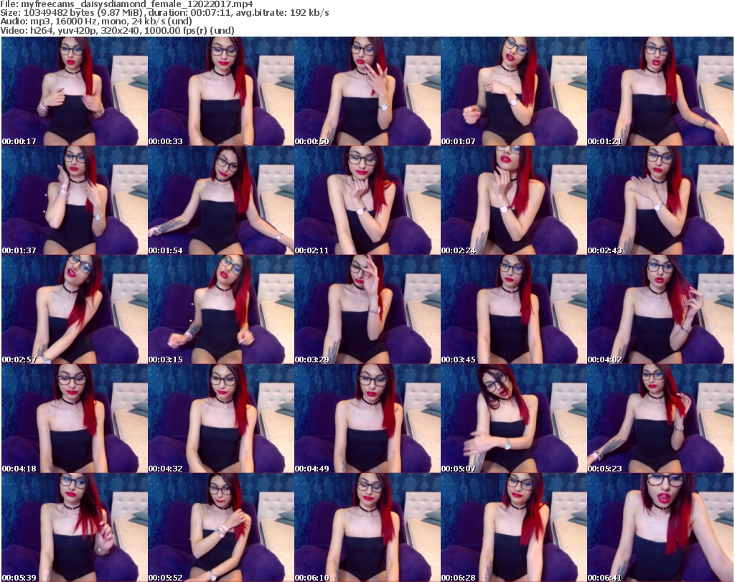Choose the thumbnail marked 00:04:18
This screenshot has height=582, width=735.
75,419
